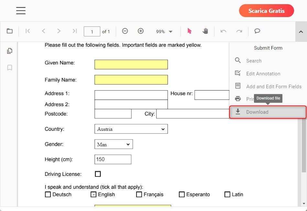Zoom in with the plus icon
Image resolution: width=307 pixels, height=211 pixels.
point(141,31)
